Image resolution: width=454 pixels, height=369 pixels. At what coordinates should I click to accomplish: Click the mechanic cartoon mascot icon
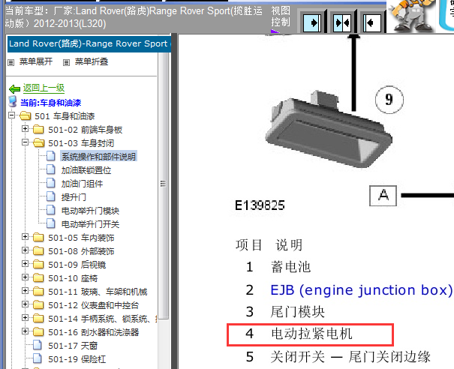click(x=411, y=16)
